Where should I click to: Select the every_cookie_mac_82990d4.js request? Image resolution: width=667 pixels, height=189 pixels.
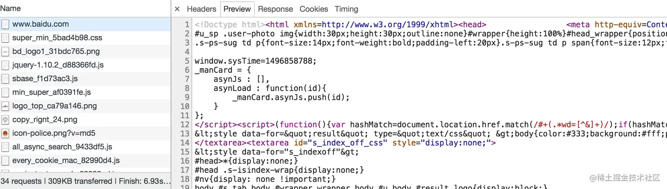pos(85,160)
